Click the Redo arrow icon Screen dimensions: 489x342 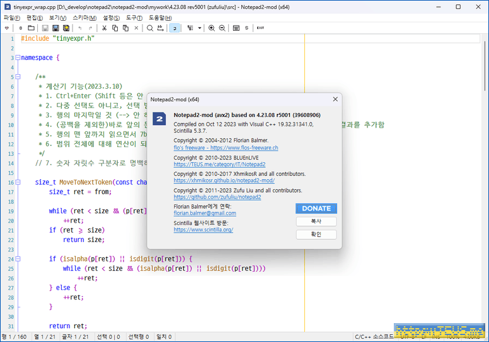pyautogui.click(x=91, y=28)
